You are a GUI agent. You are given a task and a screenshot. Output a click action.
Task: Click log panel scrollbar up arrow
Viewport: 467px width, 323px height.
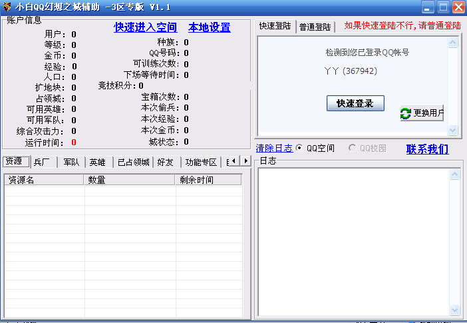(454, 174)
